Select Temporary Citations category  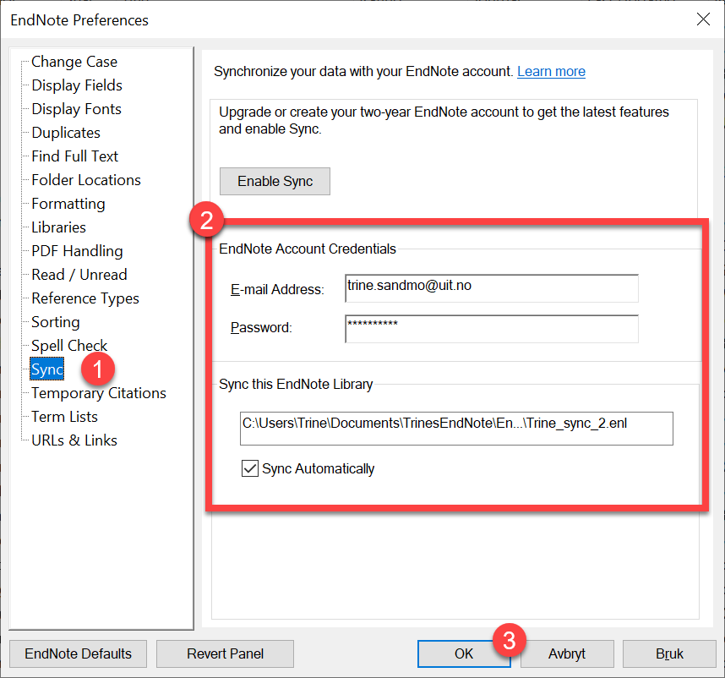98,393
